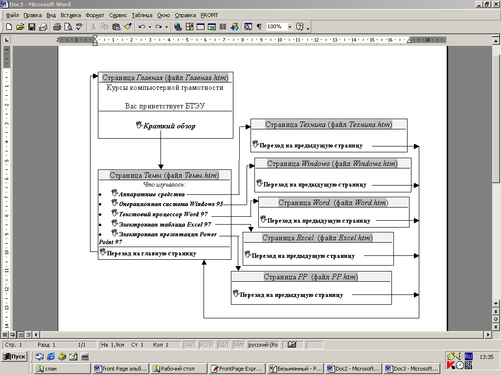Toggle ИСПР track changes indicator
501x375 pixels.
(206, 345)
